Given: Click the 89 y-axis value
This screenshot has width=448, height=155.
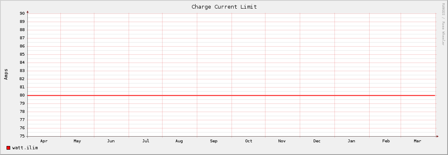Looking at the screenshot, I should pos(22,21).
